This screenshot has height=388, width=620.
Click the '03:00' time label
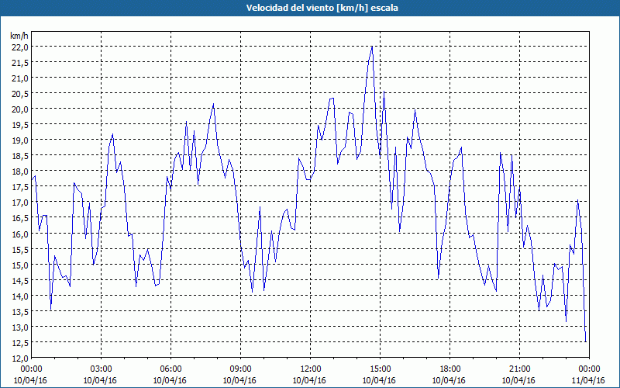pos(102,369)
